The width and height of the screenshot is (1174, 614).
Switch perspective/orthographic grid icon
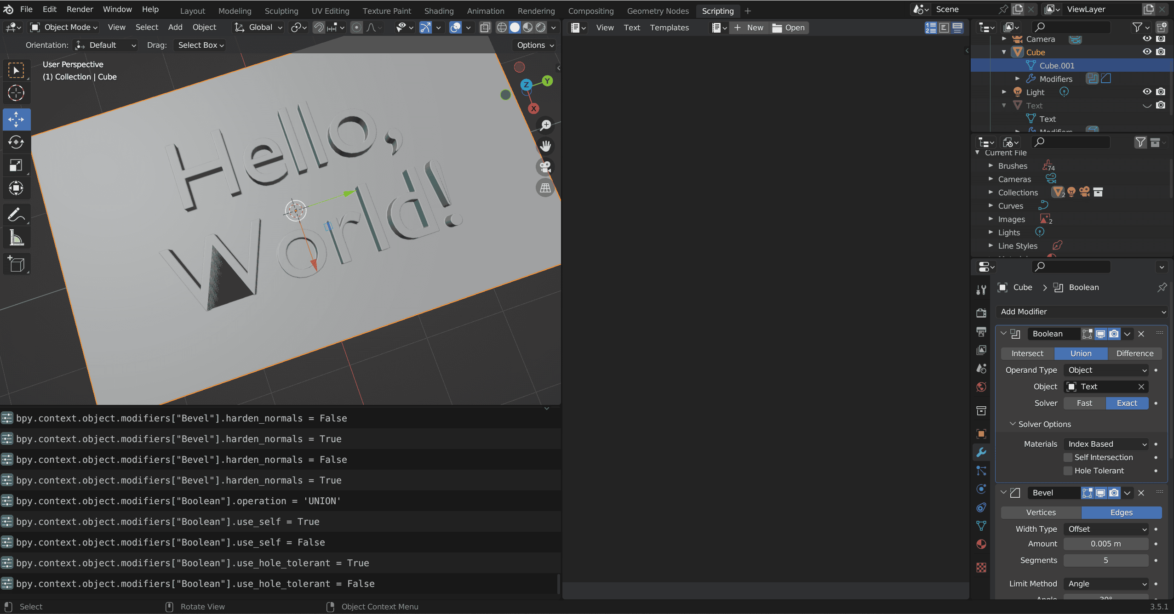(x=545, y=188)
